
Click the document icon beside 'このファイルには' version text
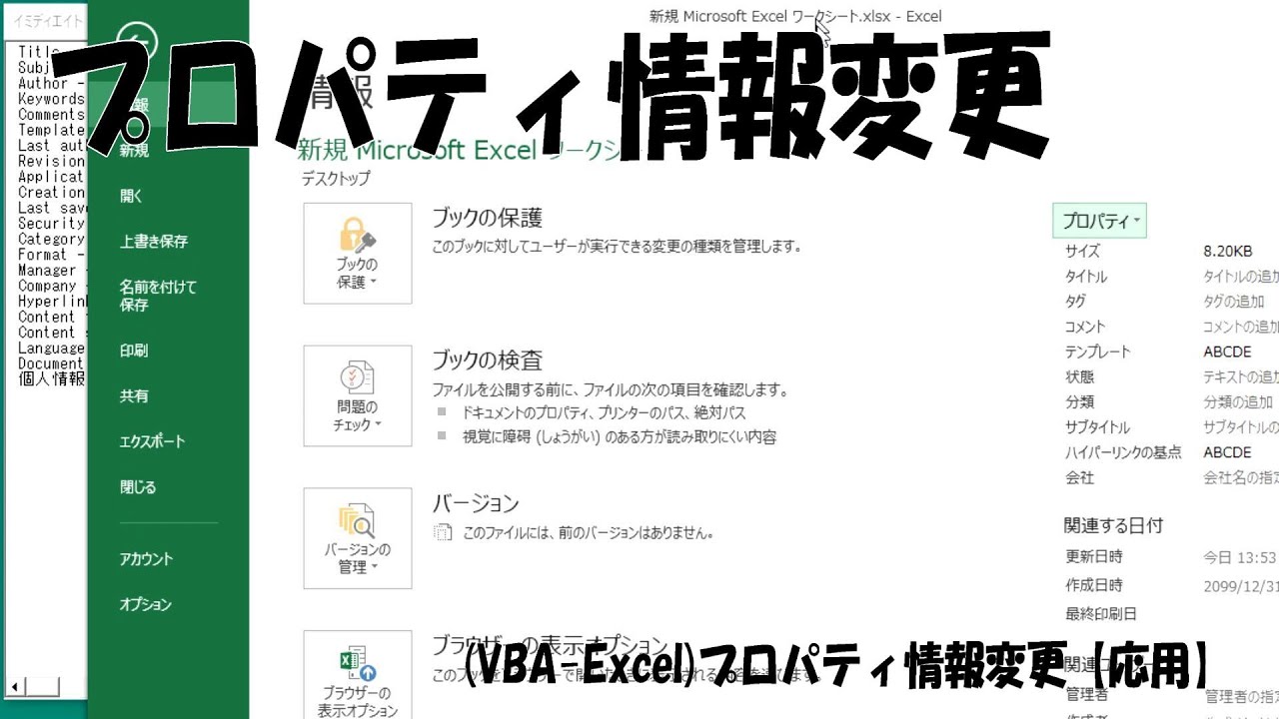coord(443,533)
